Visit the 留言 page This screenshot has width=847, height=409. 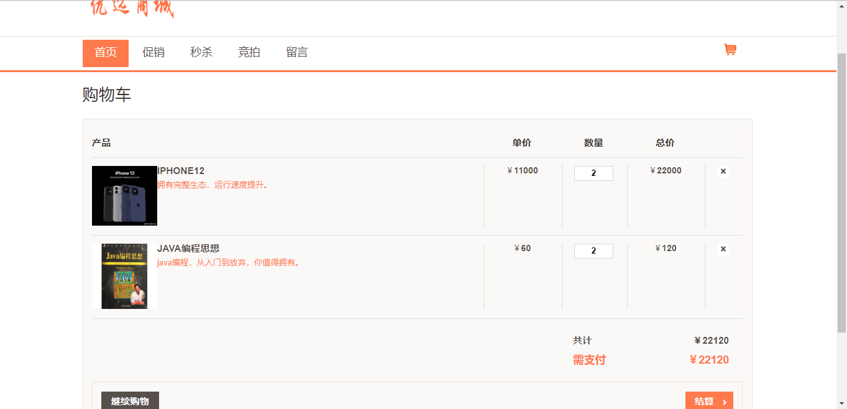(x=297, y=53)
